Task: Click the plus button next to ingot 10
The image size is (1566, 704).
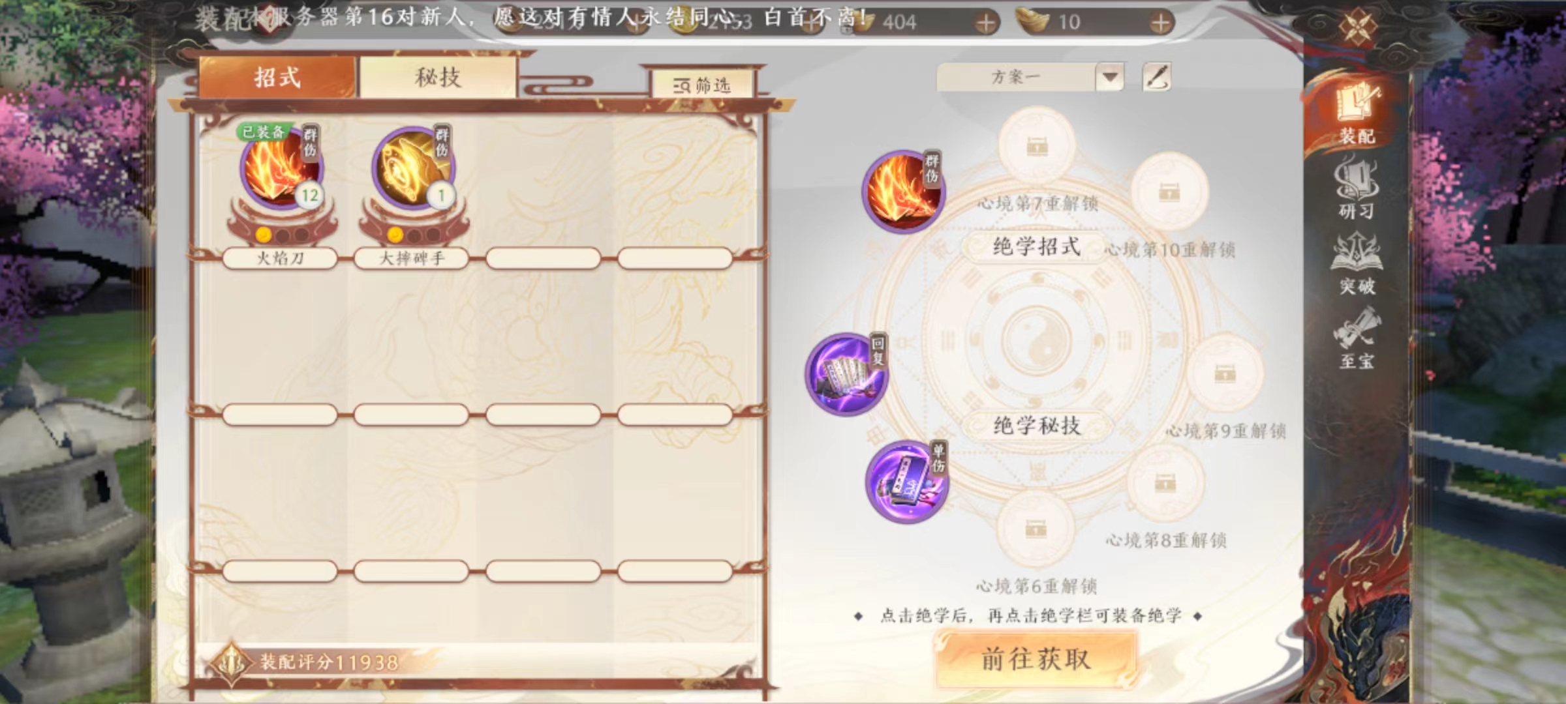Action: (1159, 23)
